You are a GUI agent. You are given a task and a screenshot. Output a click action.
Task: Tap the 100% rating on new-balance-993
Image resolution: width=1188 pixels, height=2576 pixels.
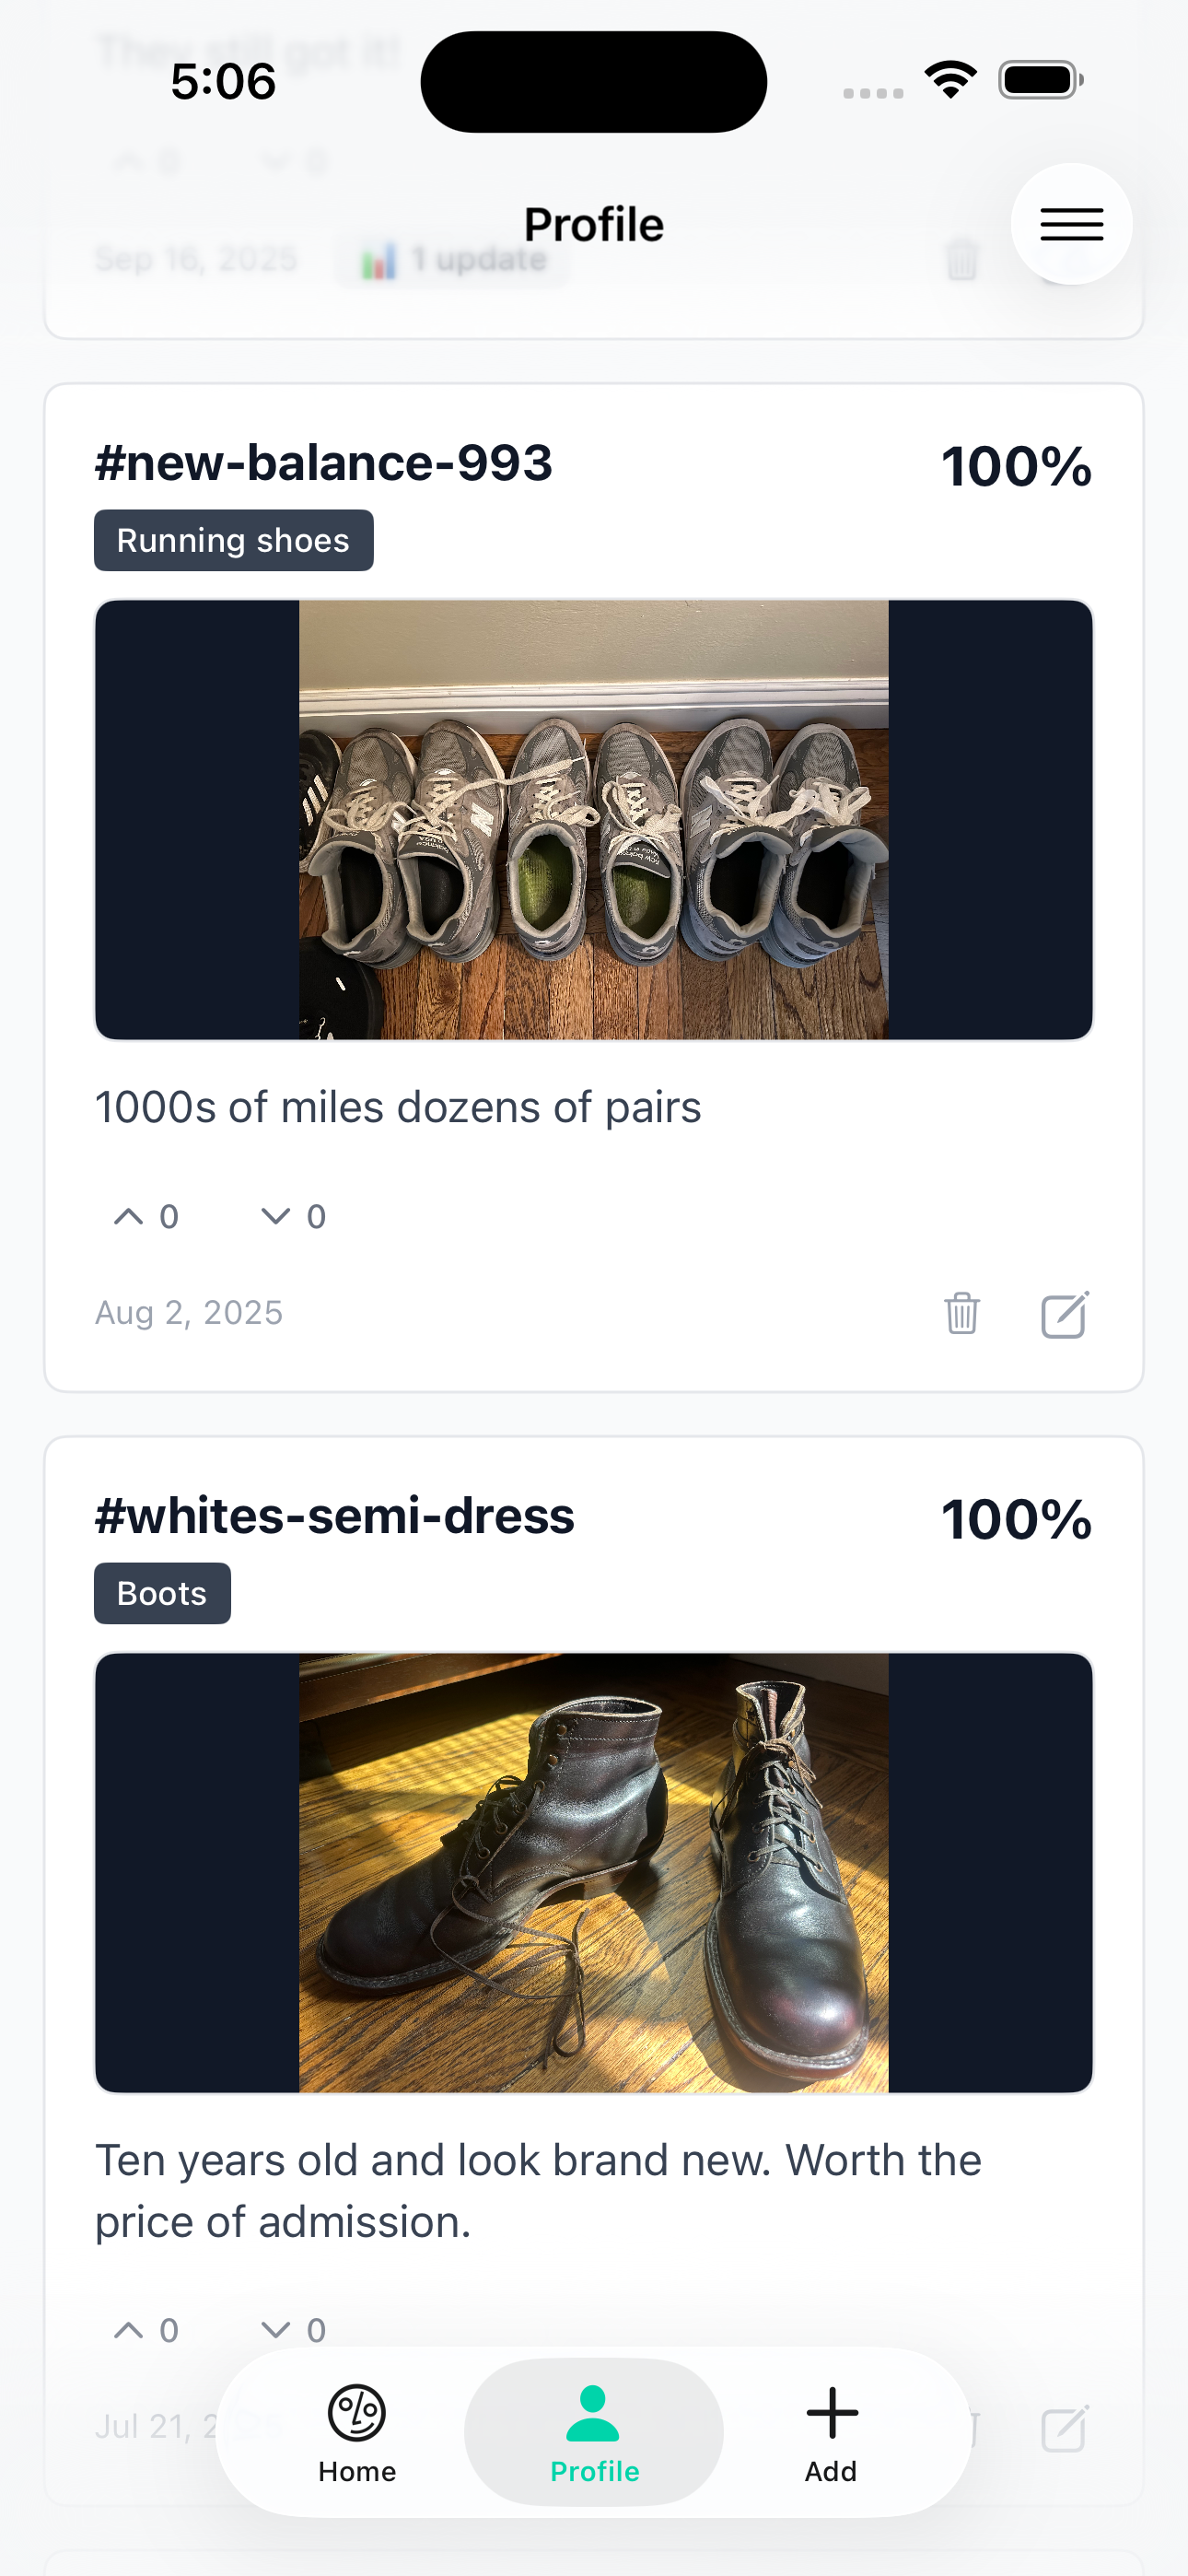1015,467
